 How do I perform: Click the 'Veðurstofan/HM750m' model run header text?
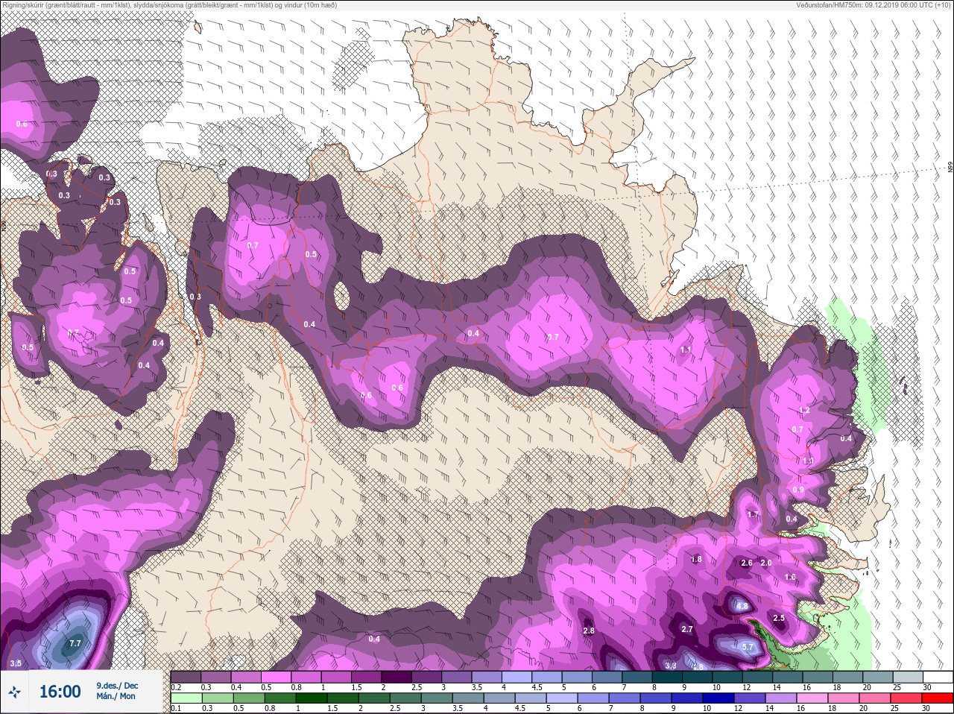[x=874, y=5]
